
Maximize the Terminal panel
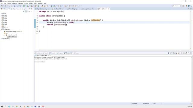tap(191, 53)
